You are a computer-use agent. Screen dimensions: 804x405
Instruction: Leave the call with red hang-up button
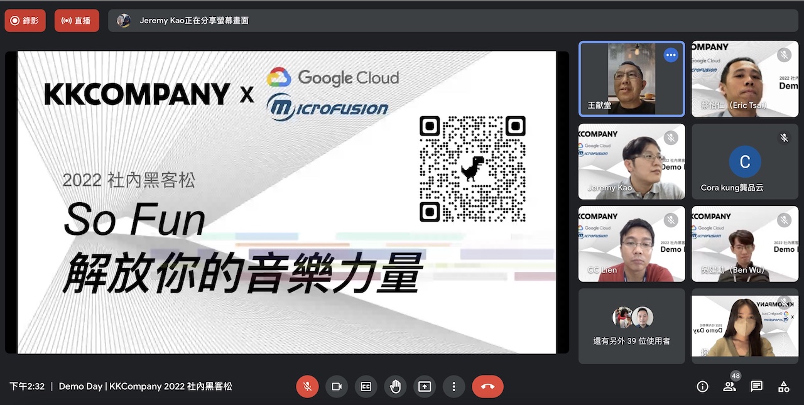[x=487, y=387]
